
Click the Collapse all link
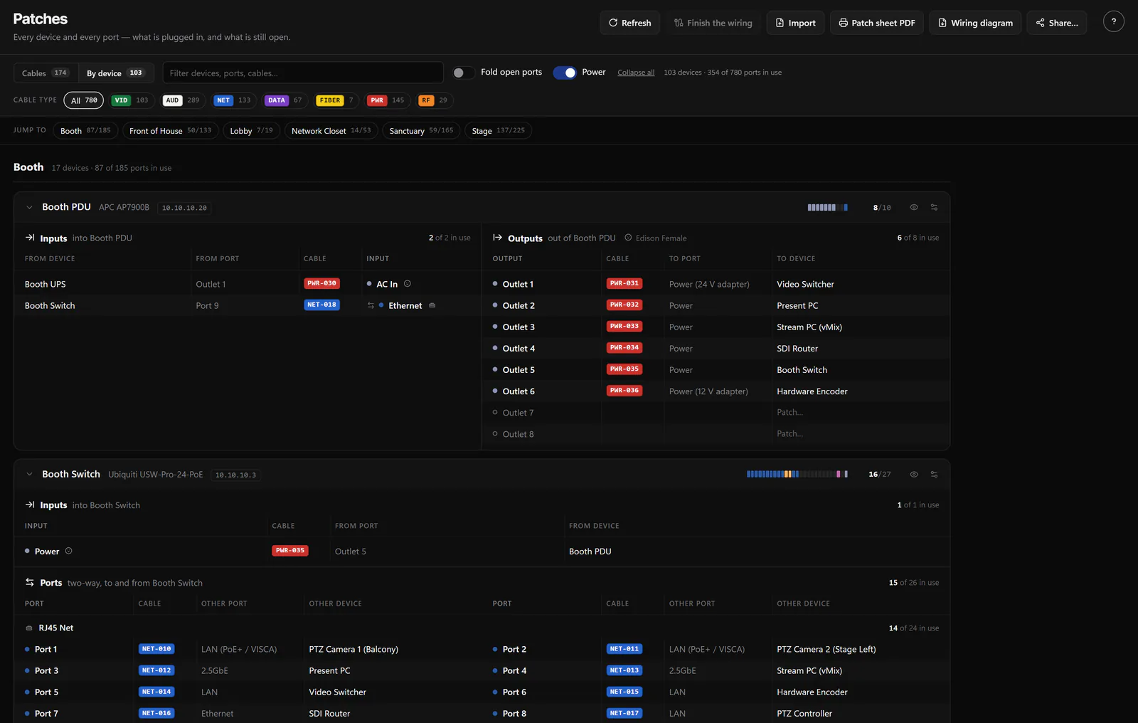point(636,73)
